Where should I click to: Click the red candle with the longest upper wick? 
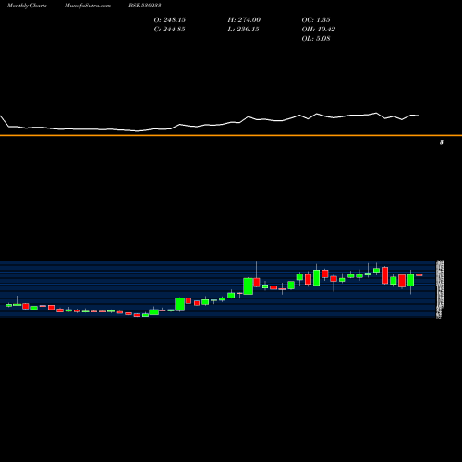click(257, 283)
